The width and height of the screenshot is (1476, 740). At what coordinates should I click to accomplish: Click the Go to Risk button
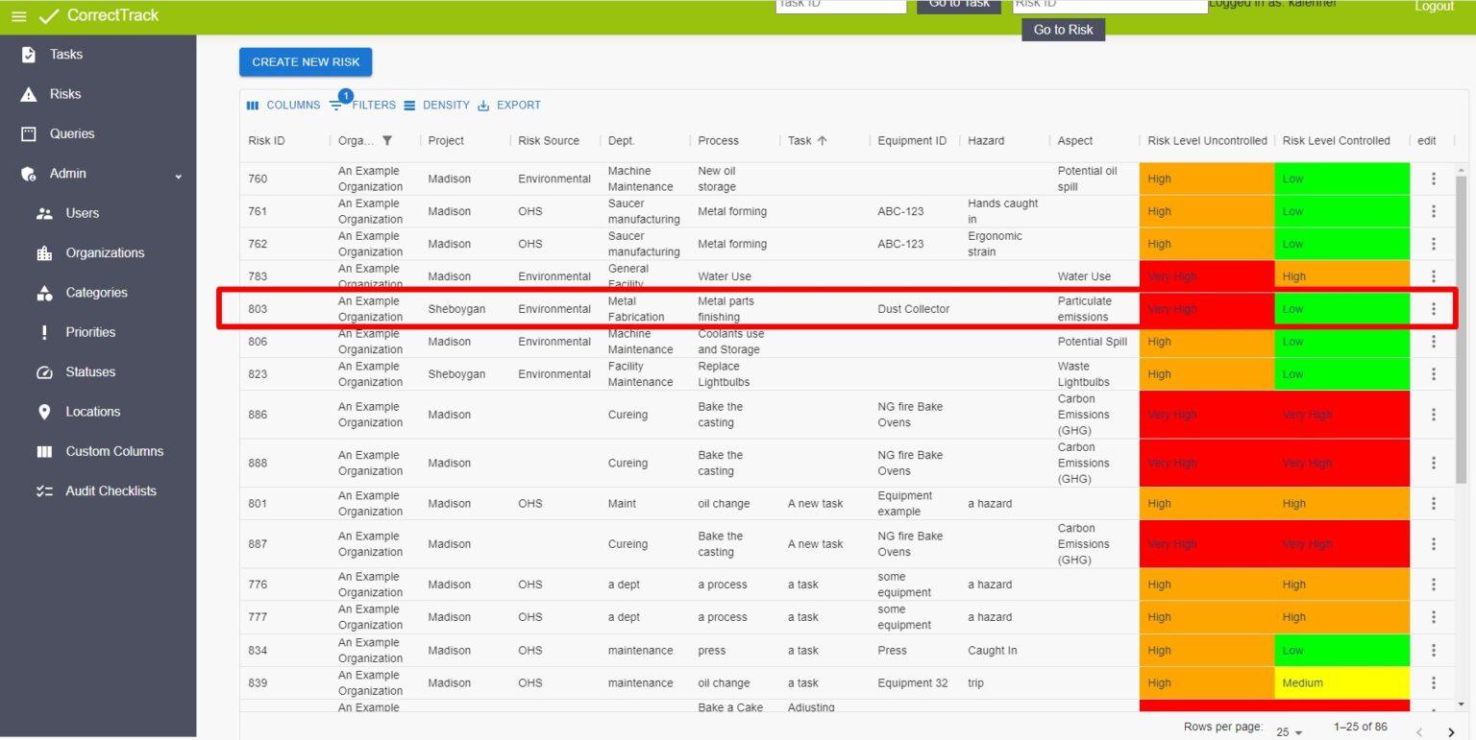click(x=1063, y=30)
